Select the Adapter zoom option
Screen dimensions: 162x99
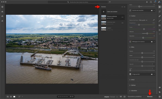107,97
